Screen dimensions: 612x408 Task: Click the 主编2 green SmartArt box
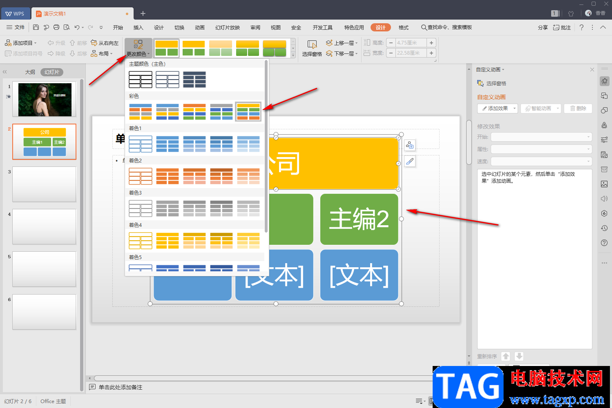click(x=359, y=219)
